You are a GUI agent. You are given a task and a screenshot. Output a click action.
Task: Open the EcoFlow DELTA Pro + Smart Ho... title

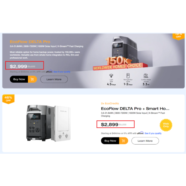[135, 109]
